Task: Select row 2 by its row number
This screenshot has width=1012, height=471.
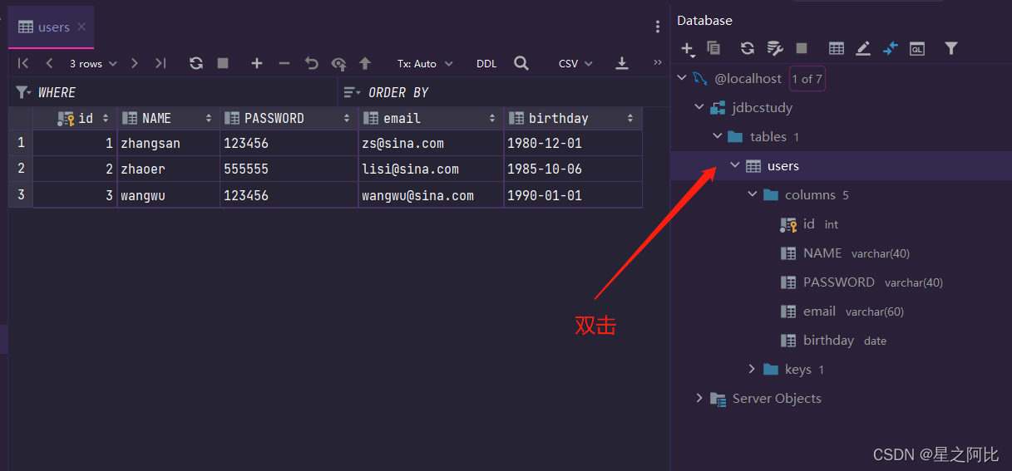Action: coord(21,169)
